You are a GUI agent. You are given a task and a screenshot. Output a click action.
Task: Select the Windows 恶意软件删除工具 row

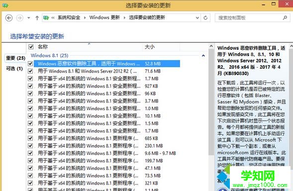tap(107, 64)
